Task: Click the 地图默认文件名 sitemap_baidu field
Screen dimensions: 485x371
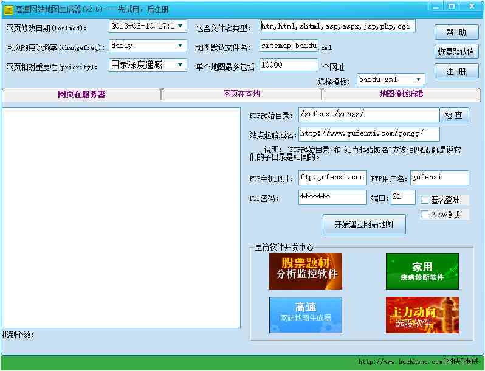Action: 289,46
